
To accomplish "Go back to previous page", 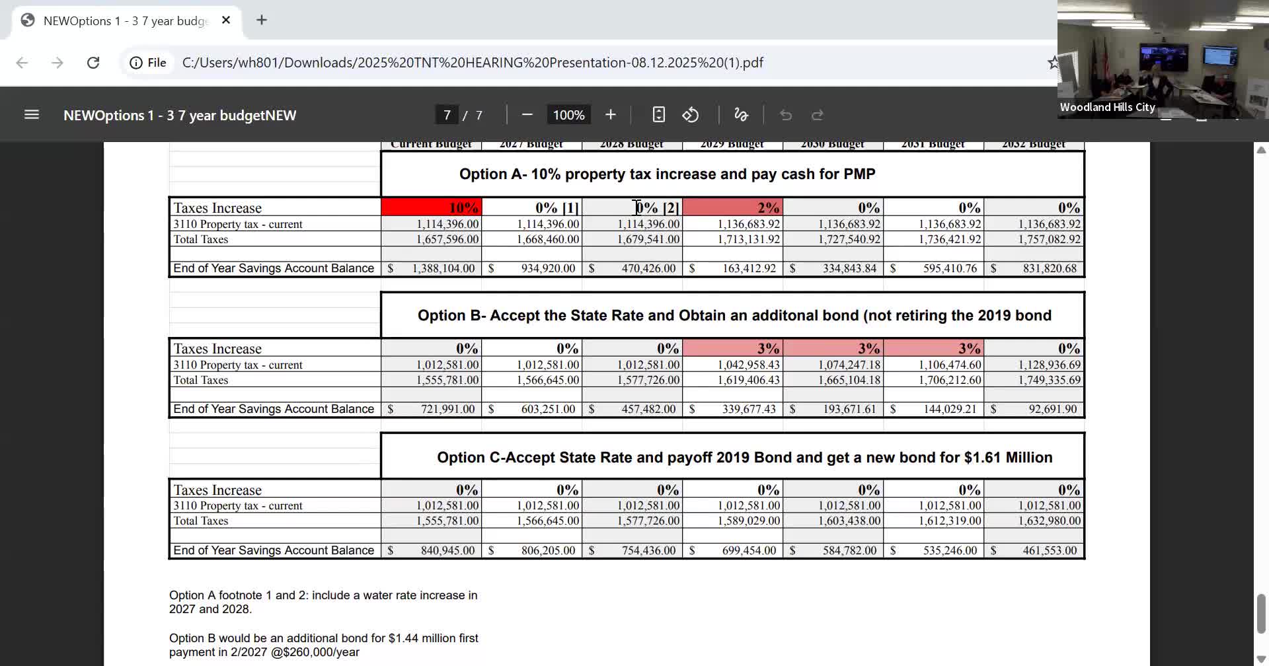I will pyautogui.click(x=22, y=63).
